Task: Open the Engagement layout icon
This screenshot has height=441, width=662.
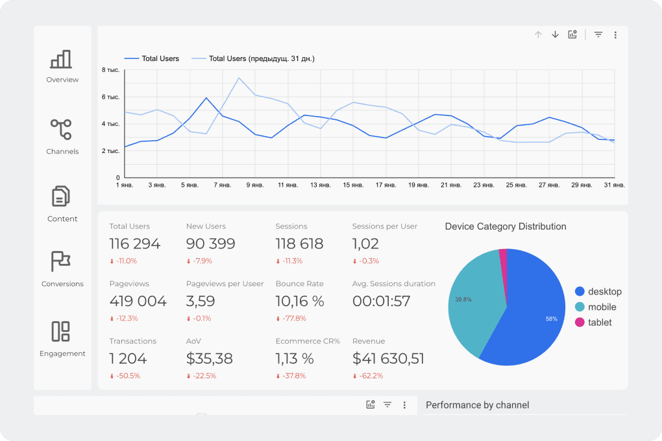Action: click(x=61, y=331)
